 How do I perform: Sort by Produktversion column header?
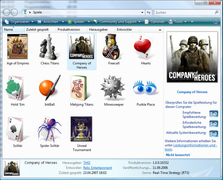[71, 30]
